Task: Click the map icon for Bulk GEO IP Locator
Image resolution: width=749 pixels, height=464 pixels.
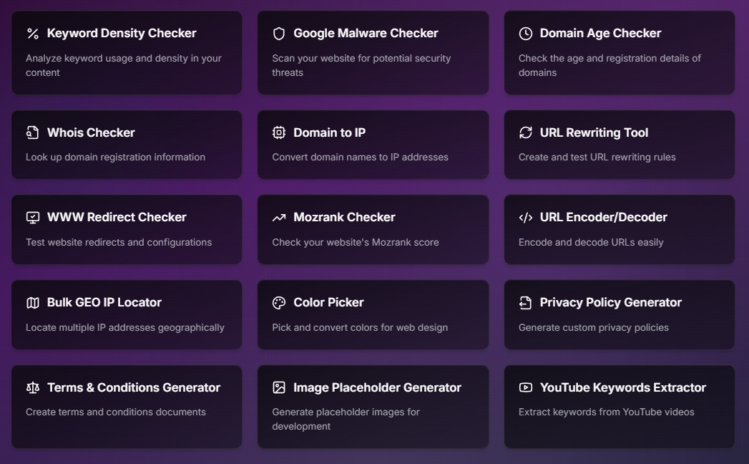Action: 33,303
